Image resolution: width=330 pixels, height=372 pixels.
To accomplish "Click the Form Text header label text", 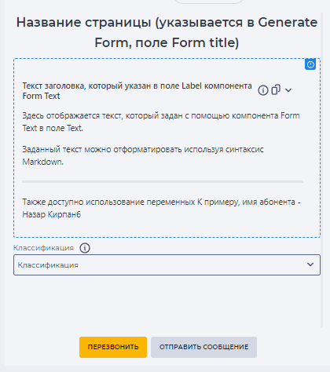I will pos(137,91).
